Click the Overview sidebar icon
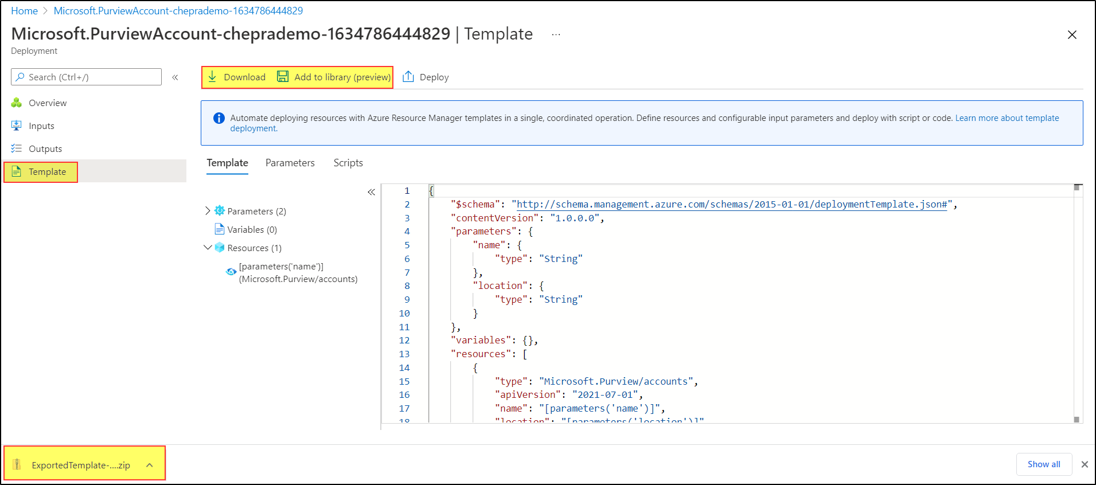This screenshot has width=1096, height=485. tap(17, 103)
